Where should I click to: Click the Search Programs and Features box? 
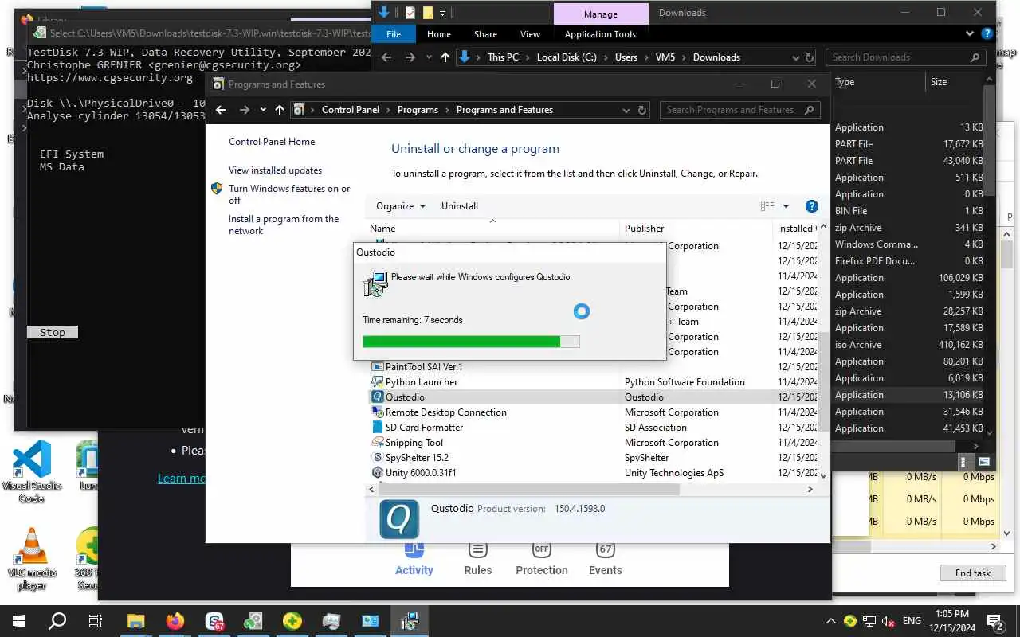coord(740,110)
